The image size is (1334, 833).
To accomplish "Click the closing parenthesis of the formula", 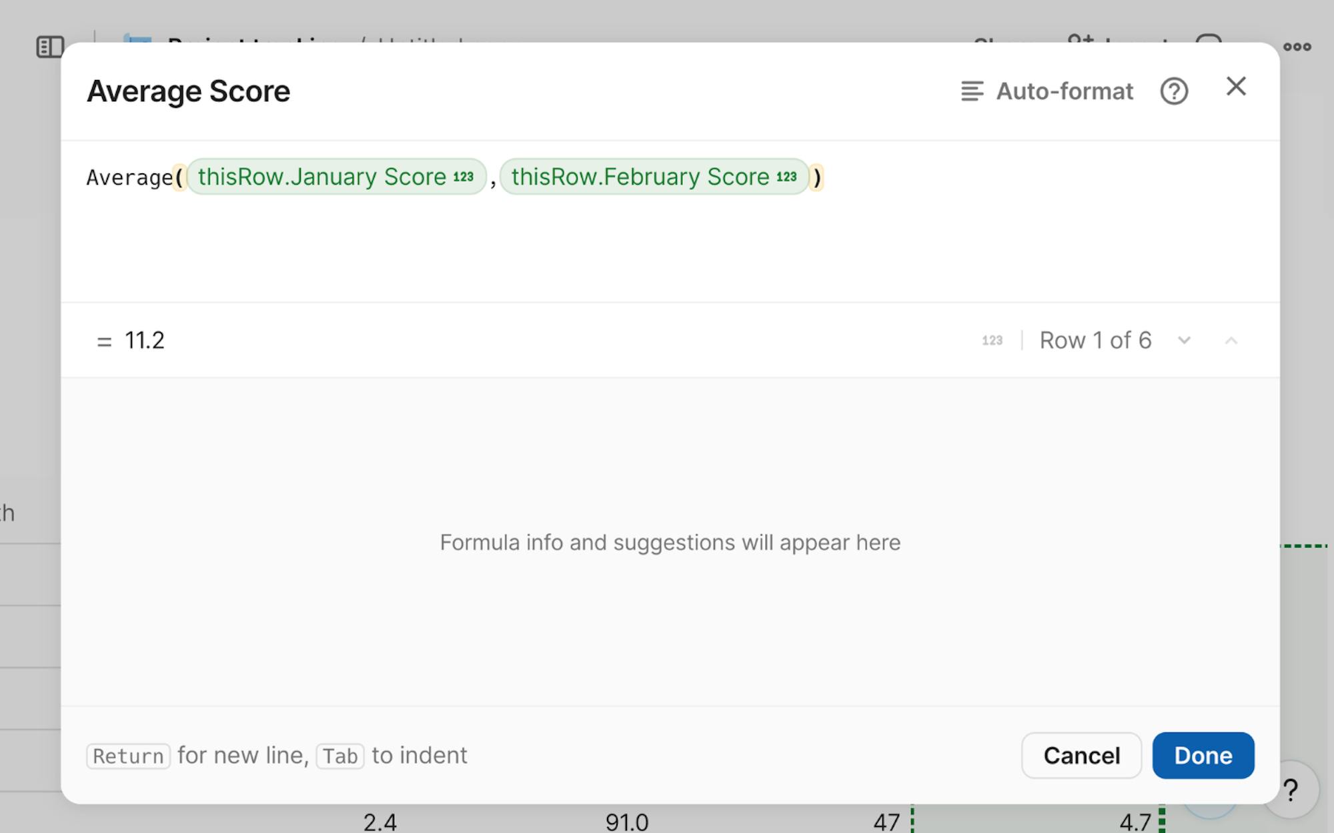I will click(817, 178).
